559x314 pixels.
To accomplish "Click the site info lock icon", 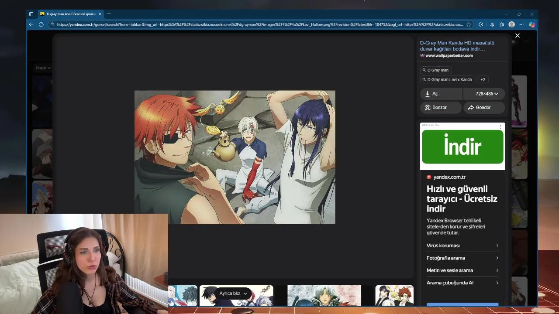I will pos(52,24).
